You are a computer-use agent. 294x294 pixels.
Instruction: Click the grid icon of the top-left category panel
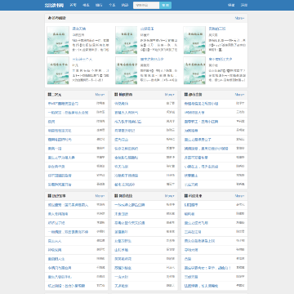[x=50, y=95]
